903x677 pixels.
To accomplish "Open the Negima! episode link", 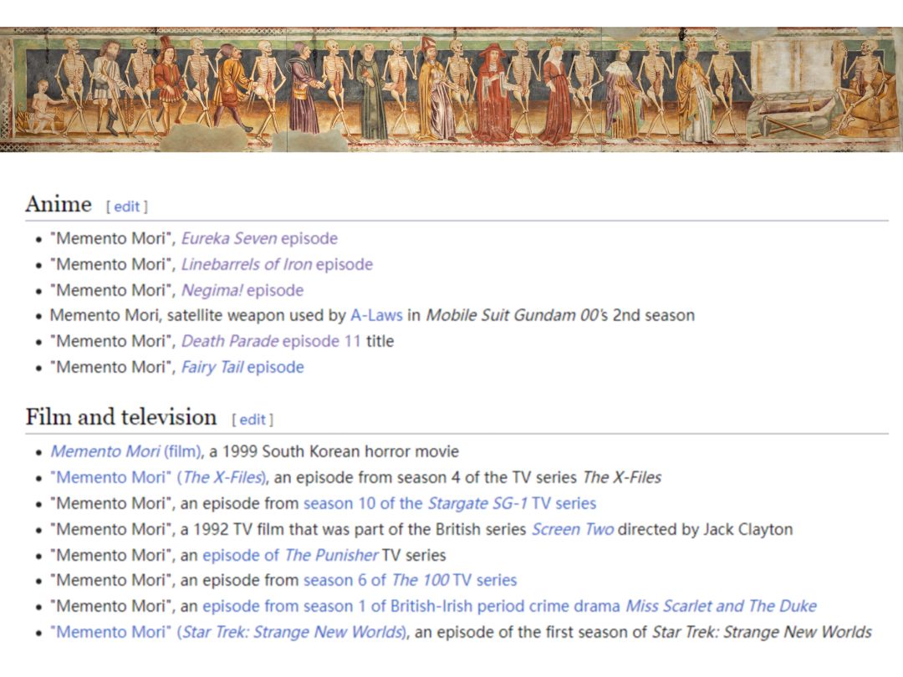I will pos(242,290).
